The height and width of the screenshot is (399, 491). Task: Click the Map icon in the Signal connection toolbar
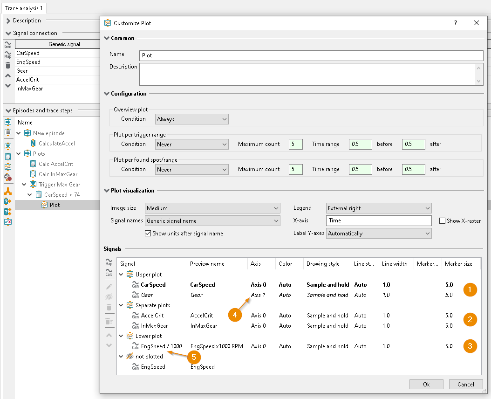pos(8,55)
